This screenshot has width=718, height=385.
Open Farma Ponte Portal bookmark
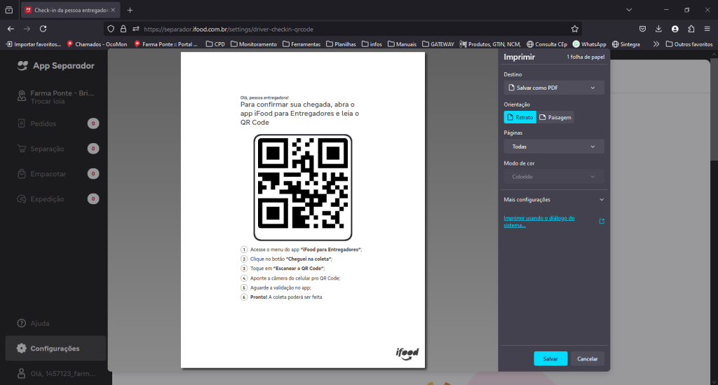coord(165,44)
